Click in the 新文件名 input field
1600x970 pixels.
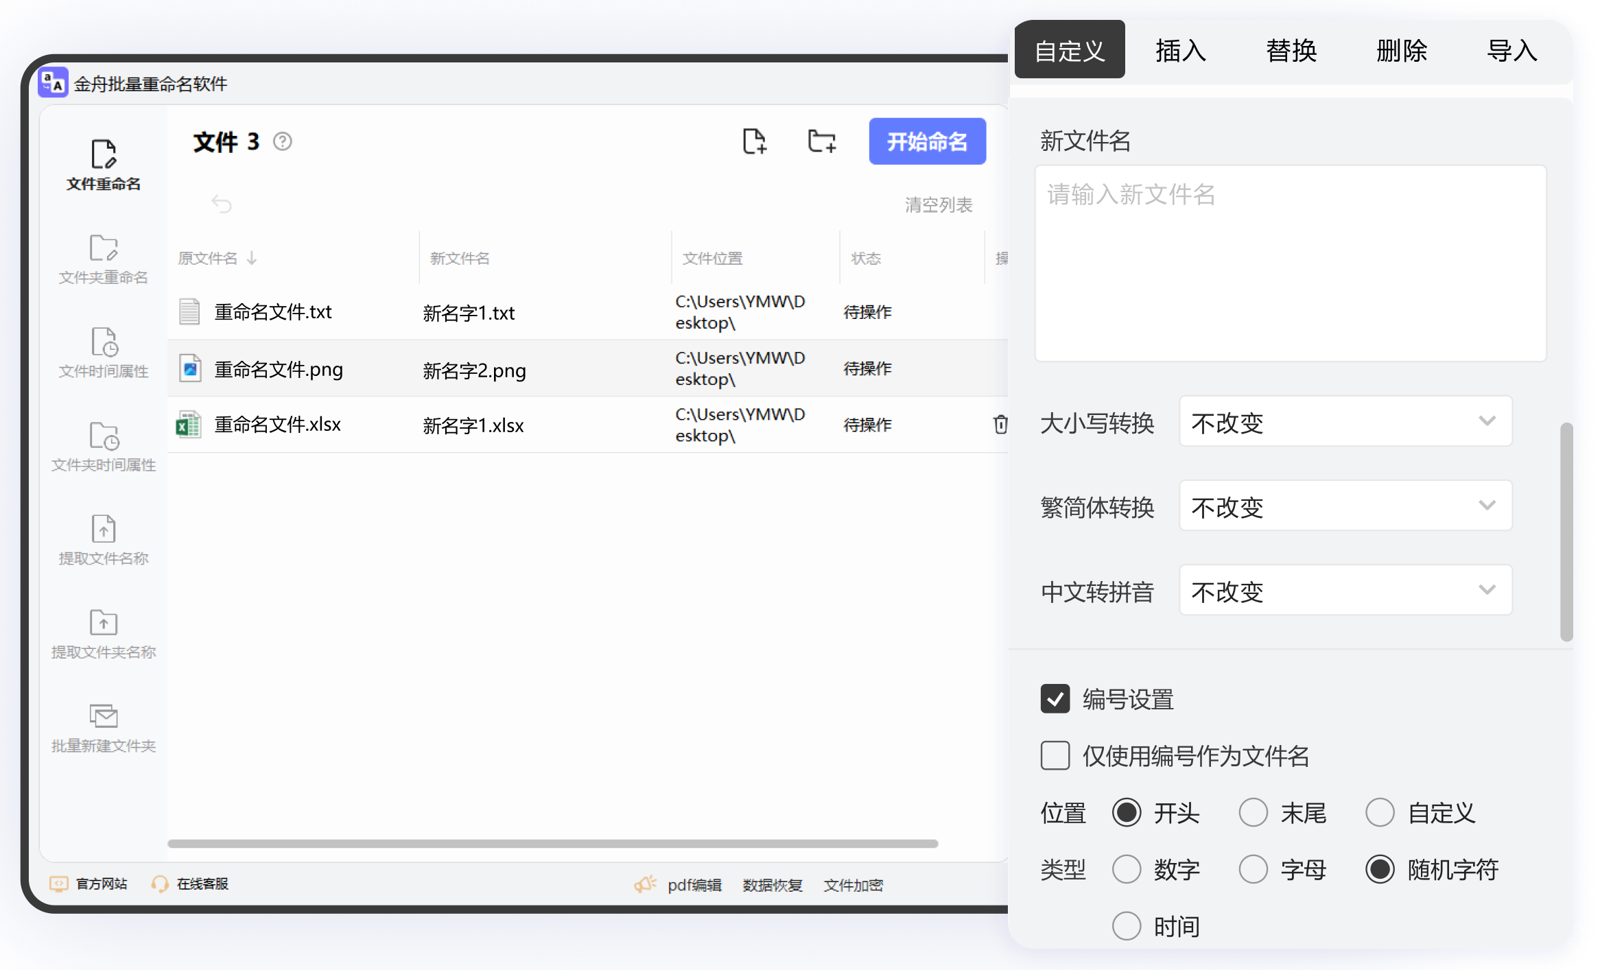point(1291,263)
